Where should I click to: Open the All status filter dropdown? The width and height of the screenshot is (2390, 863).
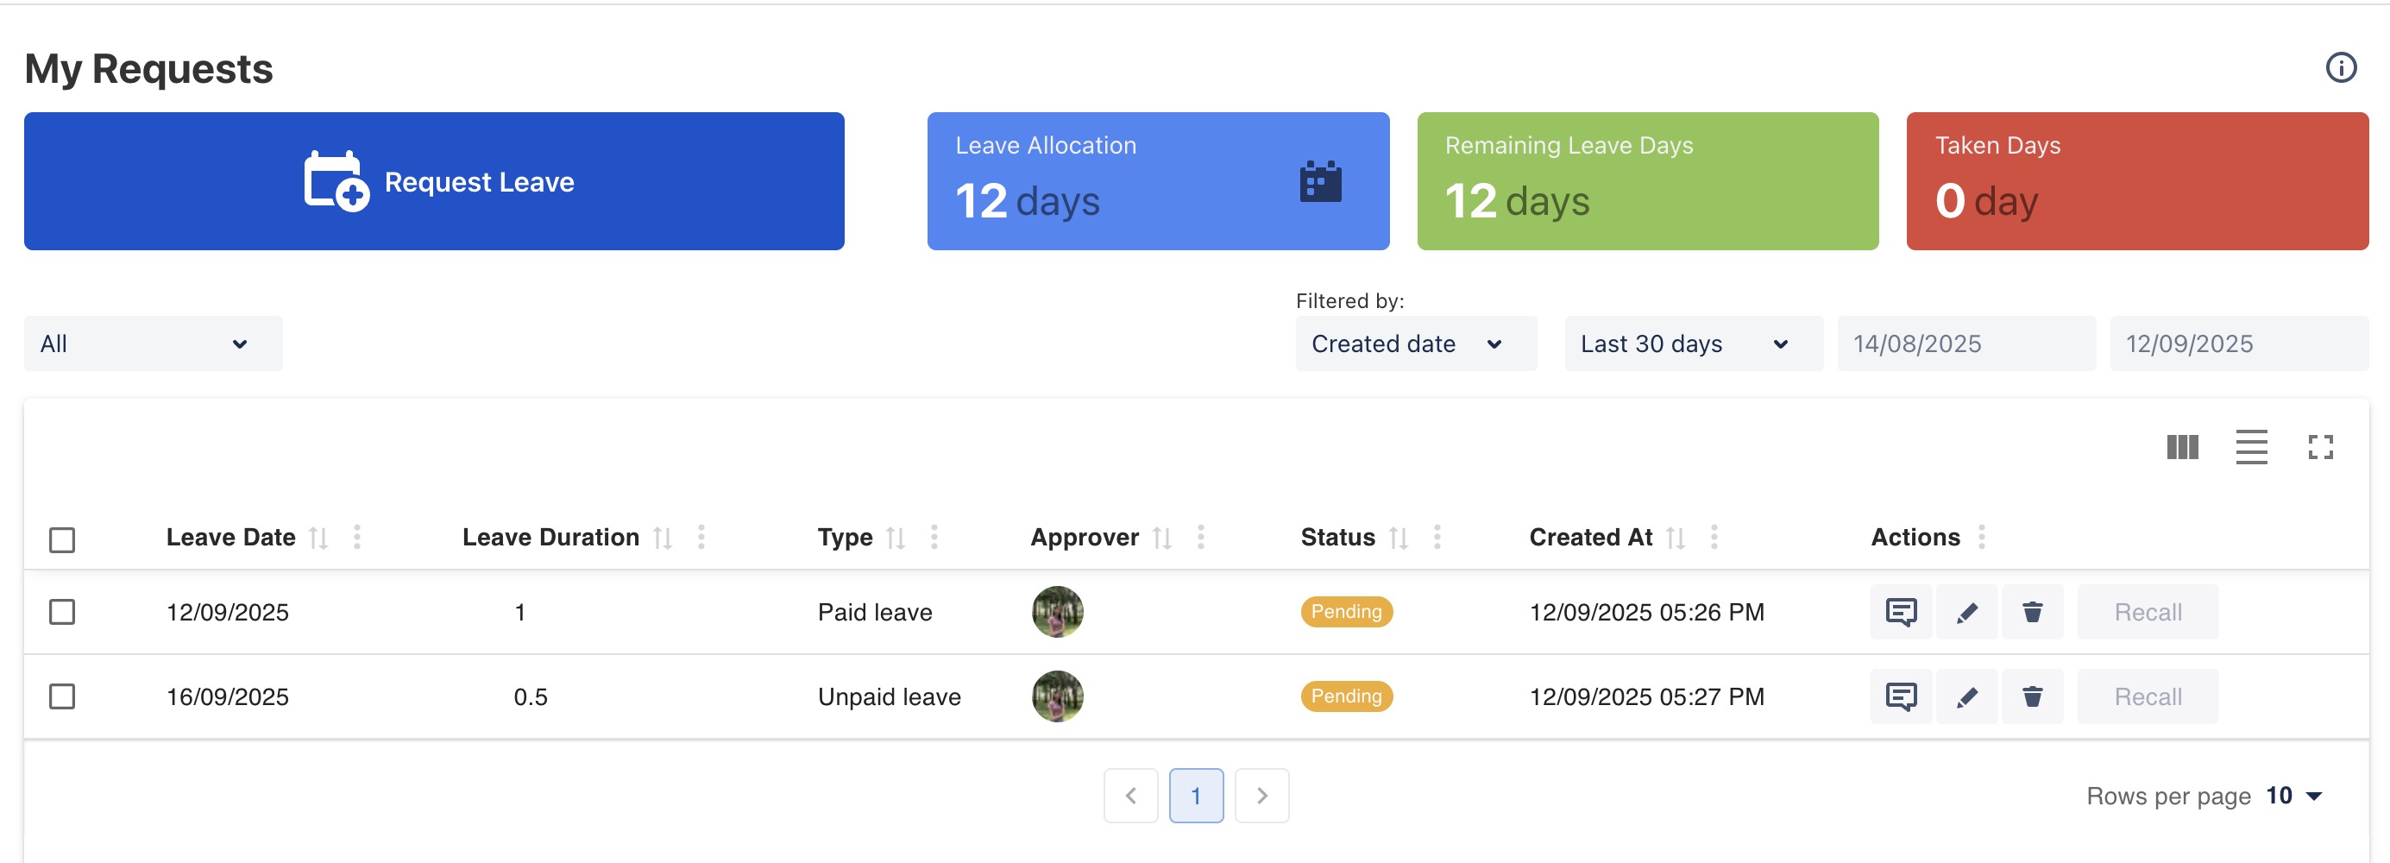153,343
